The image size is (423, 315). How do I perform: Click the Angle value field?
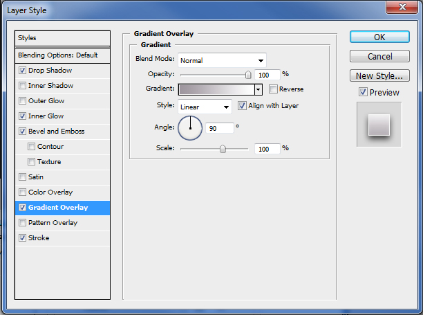tap(220, 128)
